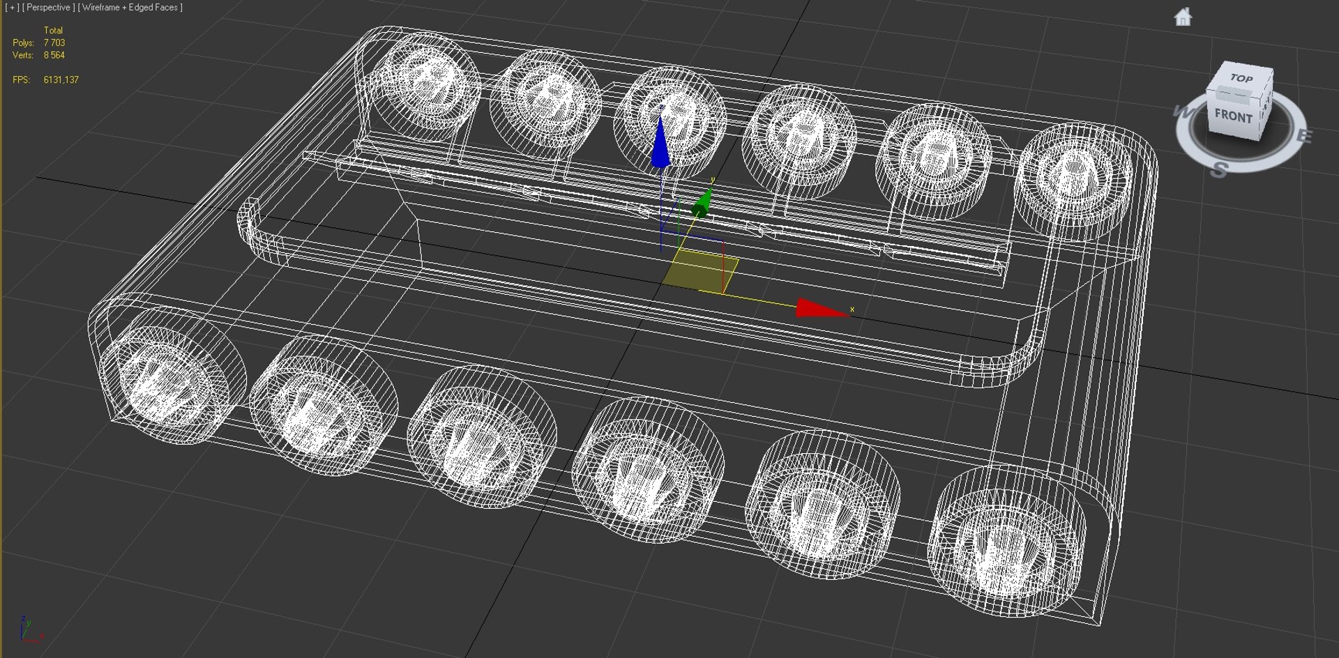The image size is (1339, 658).
Task: Click the S compass direction on ViewCube ring
Action: (1218, 169)
